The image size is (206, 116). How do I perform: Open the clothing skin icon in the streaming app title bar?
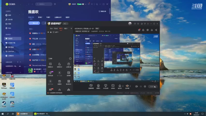click(x=145, y=24)
